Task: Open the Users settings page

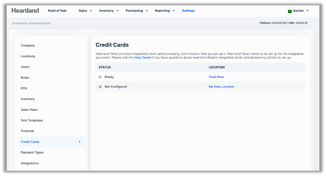Action: pos(25,67)
